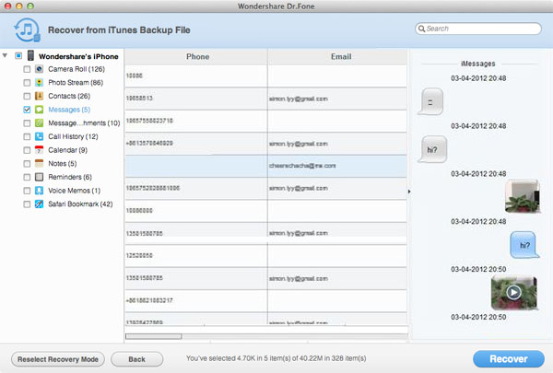
Task: Click the preview pane collapse arrow
Action: pyautogui.click(x=409, y=192)
